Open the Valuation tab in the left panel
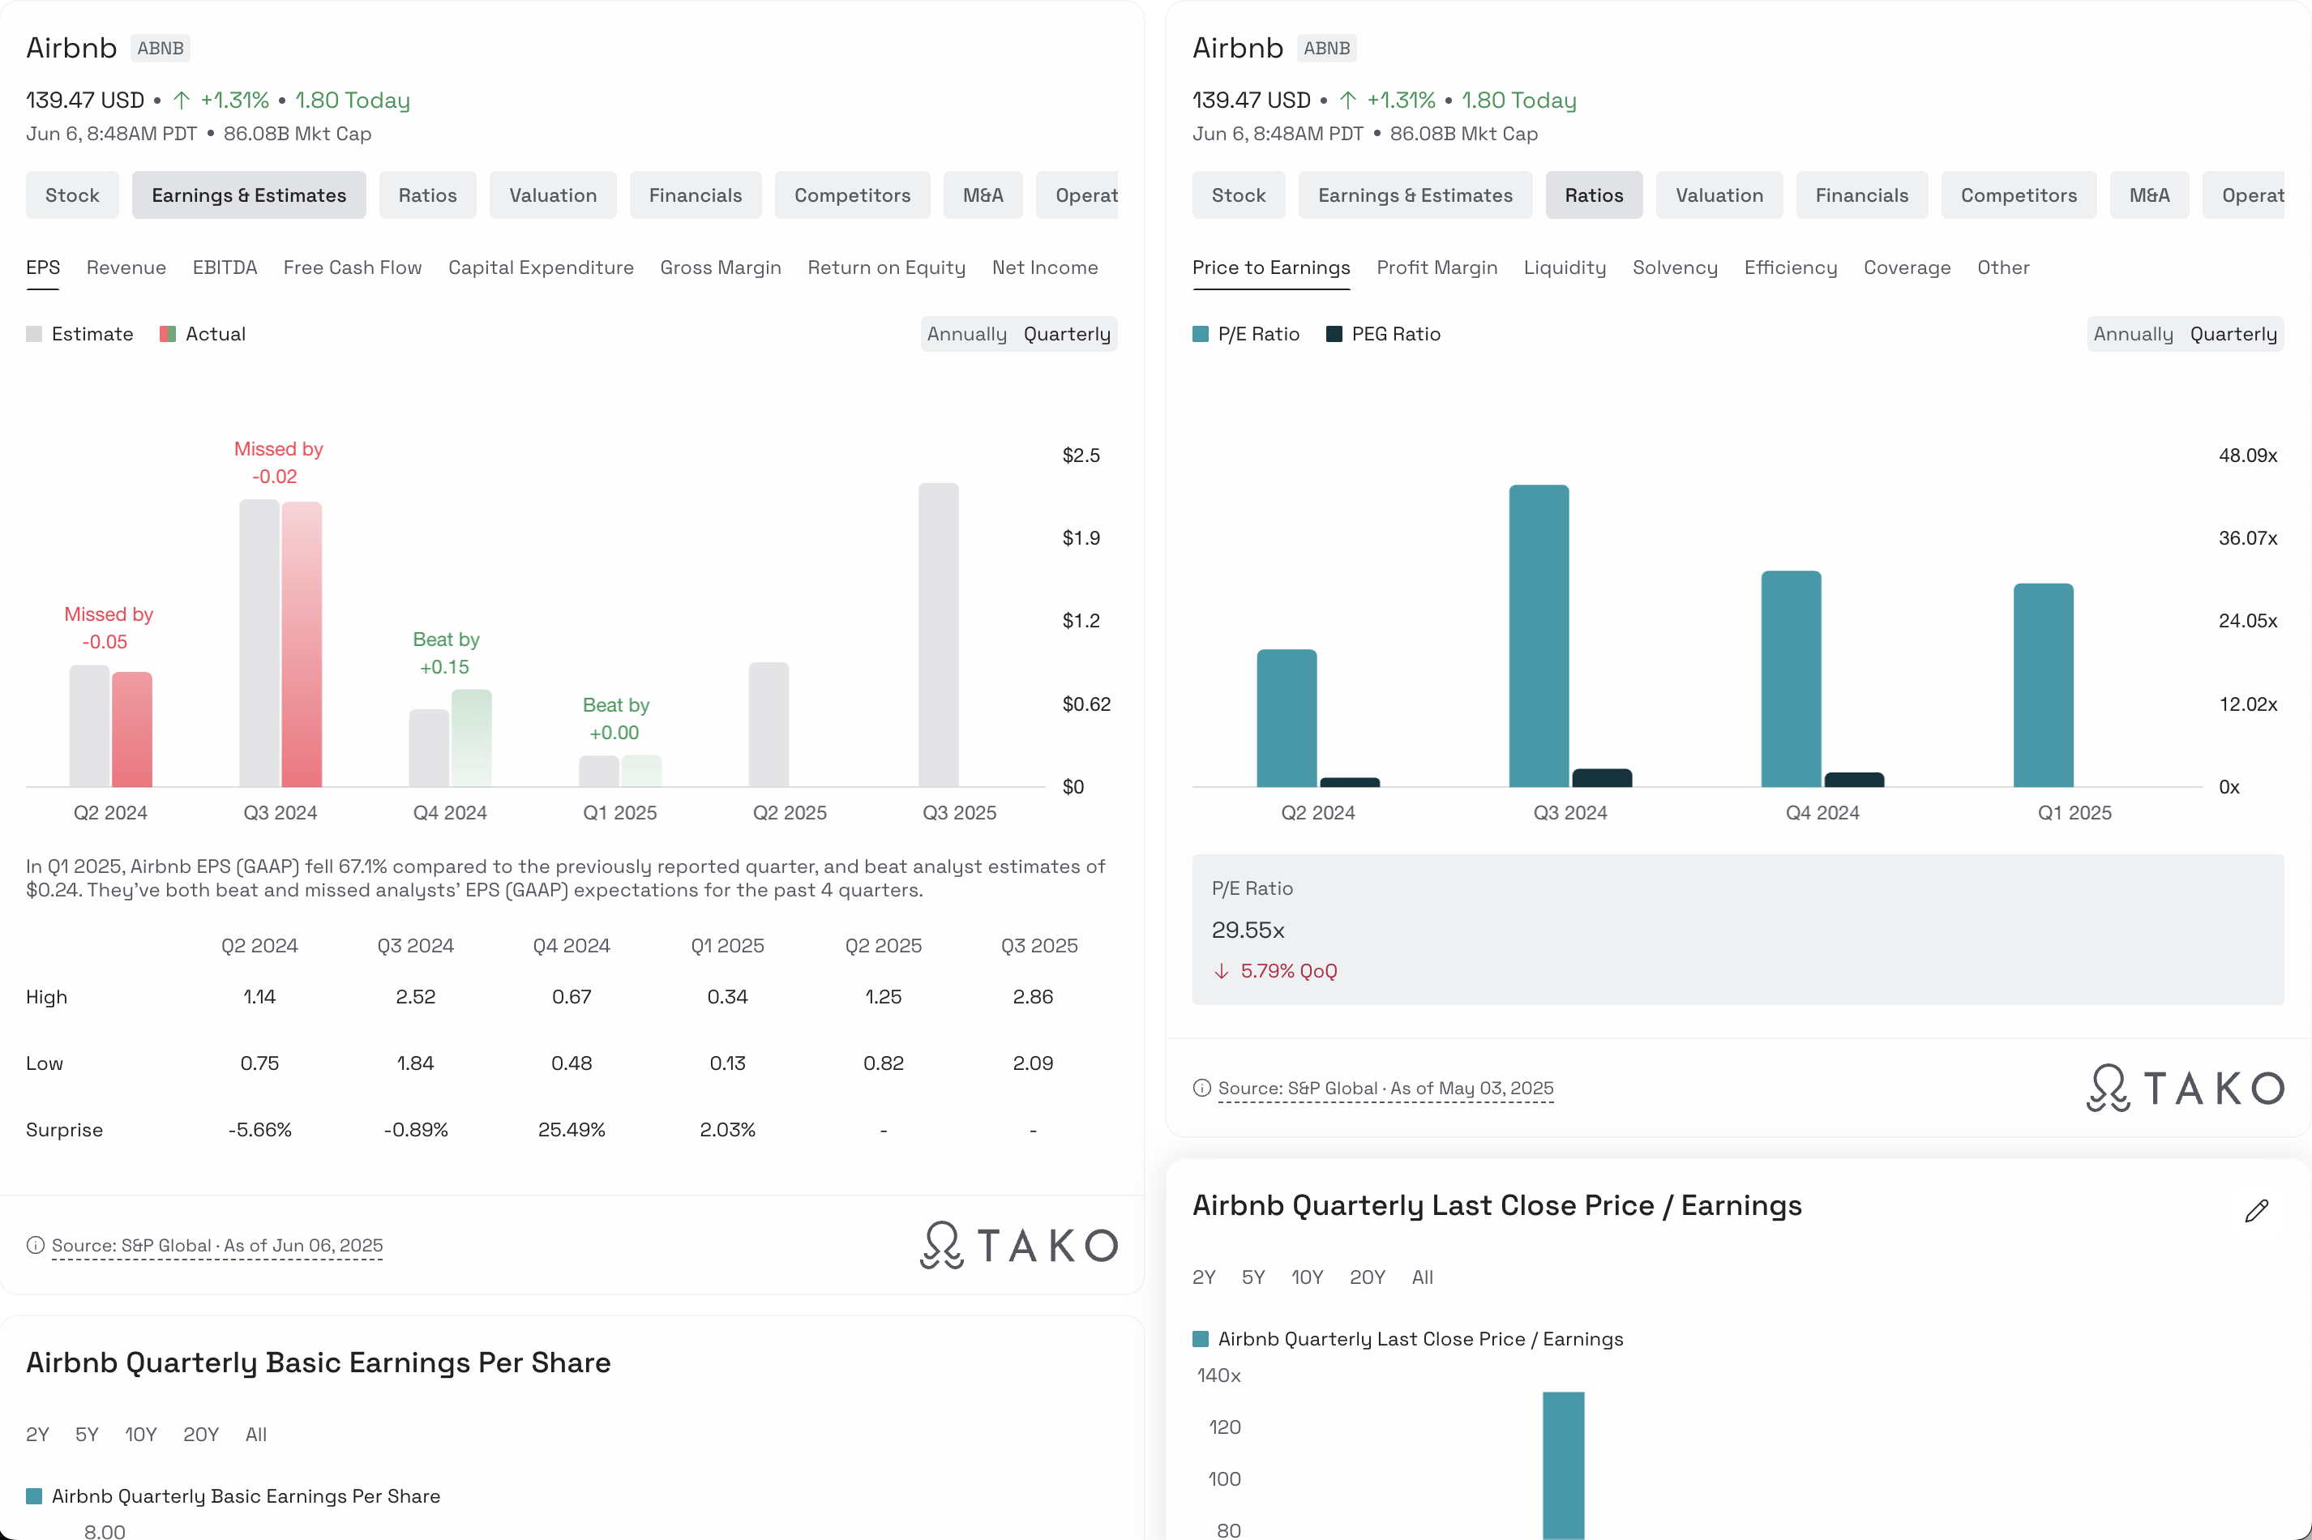 (x=552, y=195)
